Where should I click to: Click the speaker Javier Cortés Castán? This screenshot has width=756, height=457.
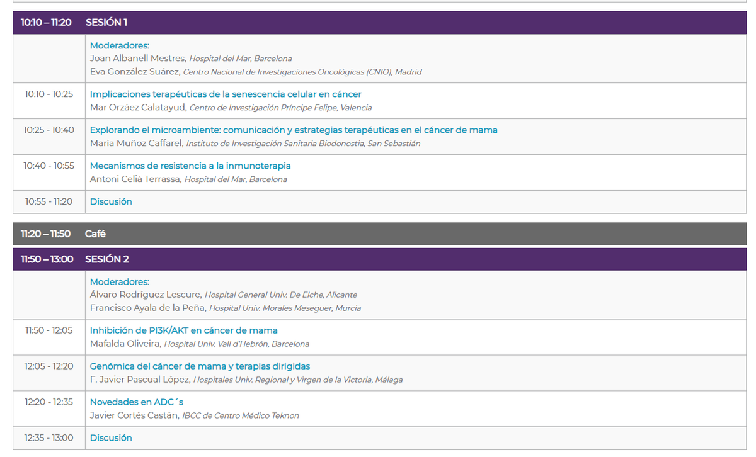tap(134, 415)
